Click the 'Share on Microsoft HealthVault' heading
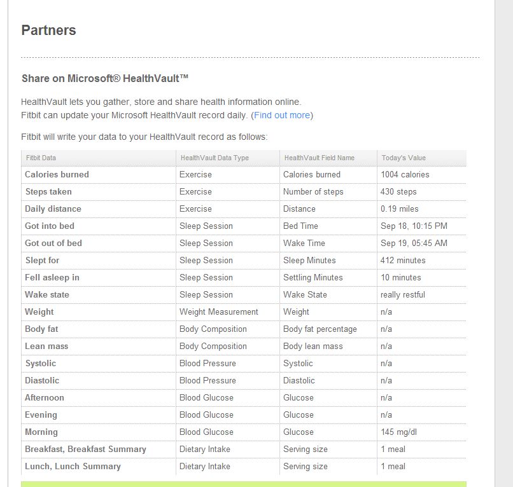 click(105, 79)
